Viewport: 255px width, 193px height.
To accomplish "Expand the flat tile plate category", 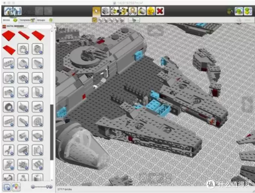I will click(x=37, y=136).
